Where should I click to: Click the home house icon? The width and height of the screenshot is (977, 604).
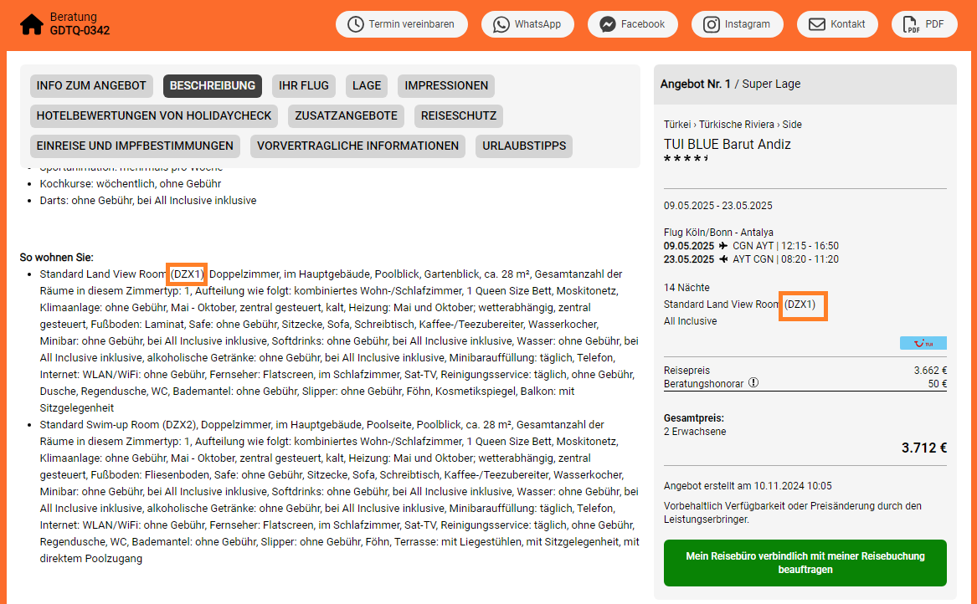(x=32, y=24)
